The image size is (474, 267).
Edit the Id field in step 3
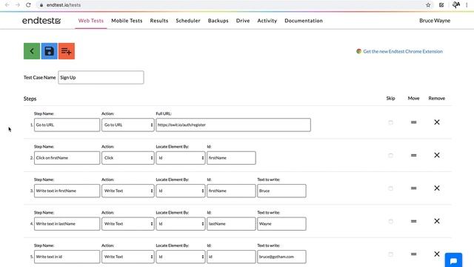tap(231, 191)
